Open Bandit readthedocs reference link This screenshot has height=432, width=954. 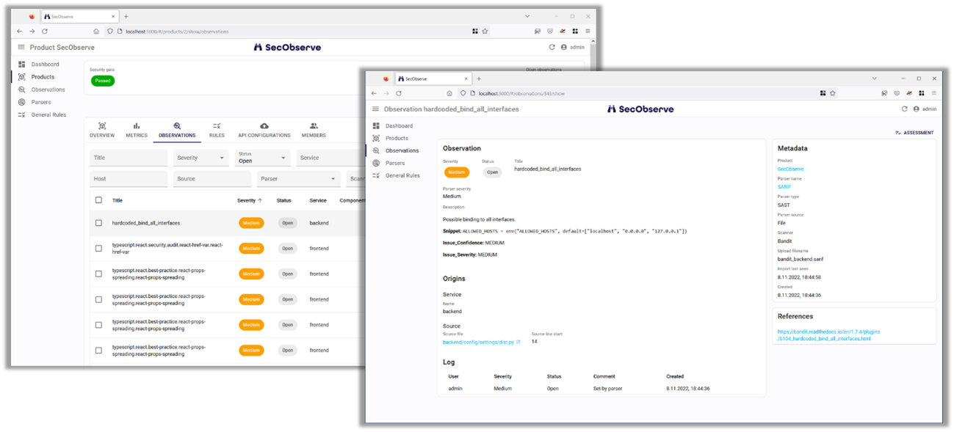click(828, 335)
